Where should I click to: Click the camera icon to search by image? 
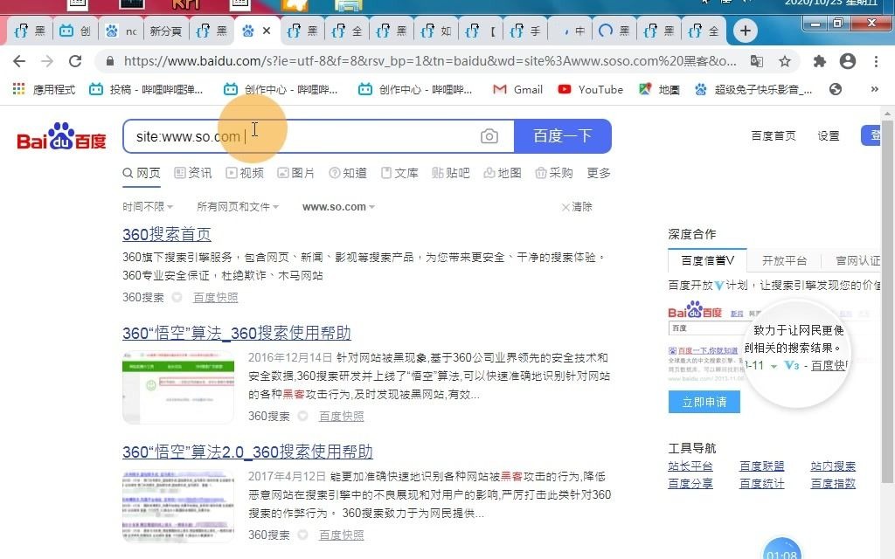click(489, 136)
